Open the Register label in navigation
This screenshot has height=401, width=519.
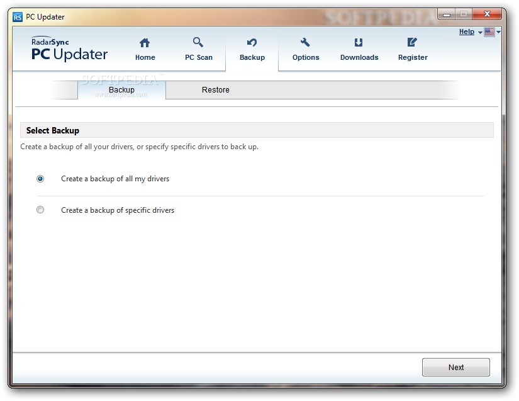tap(413, 57)
